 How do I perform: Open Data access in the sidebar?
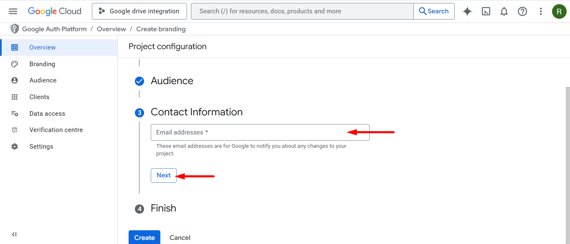[47, 114]
